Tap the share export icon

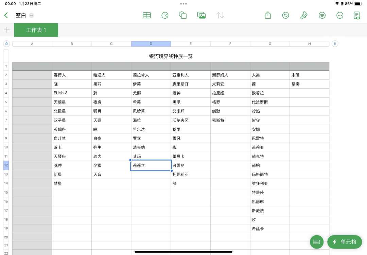(268, 15)
